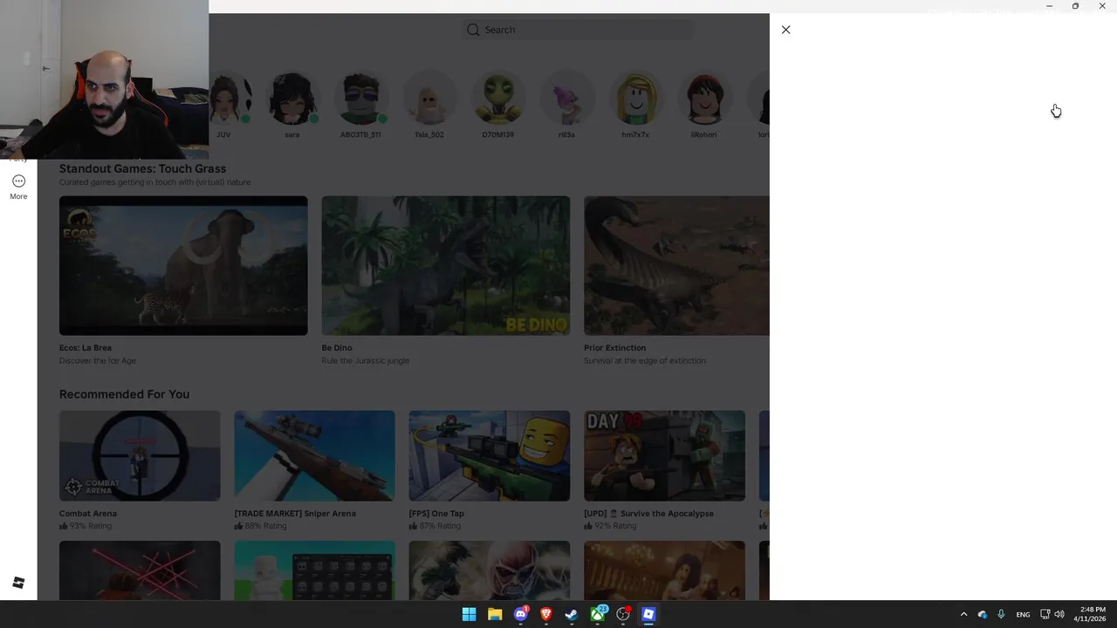Open Discord from taskbar
This screenshot has height=628, width=1117.
[521, 614]
